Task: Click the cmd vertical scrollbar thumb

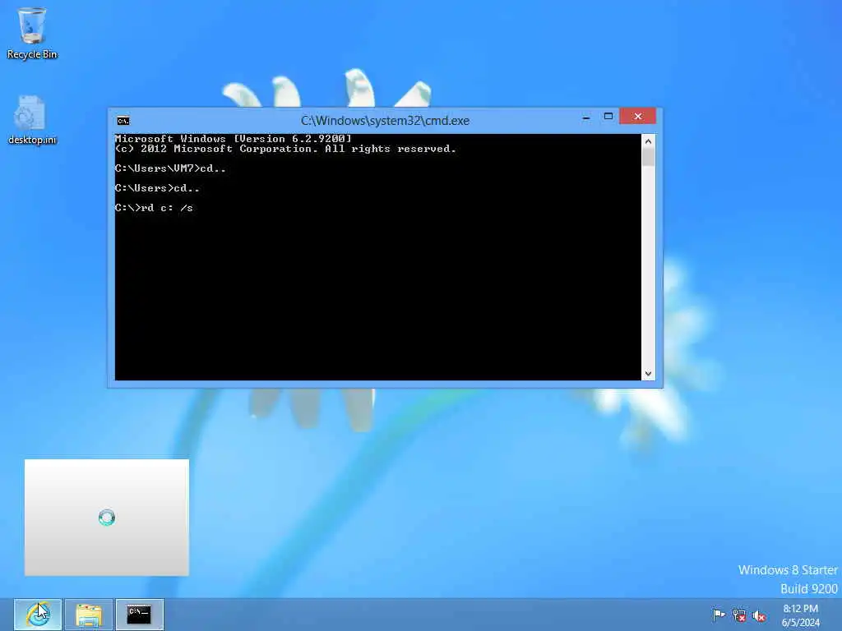Action: click(648, 157)
